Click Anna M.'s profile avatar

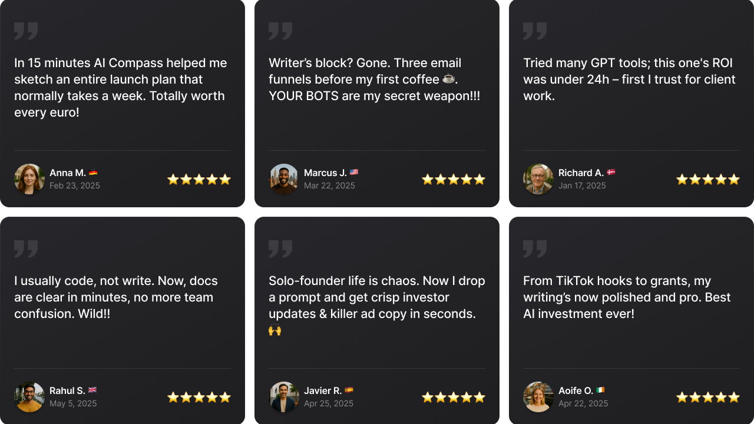pos(29,179)
